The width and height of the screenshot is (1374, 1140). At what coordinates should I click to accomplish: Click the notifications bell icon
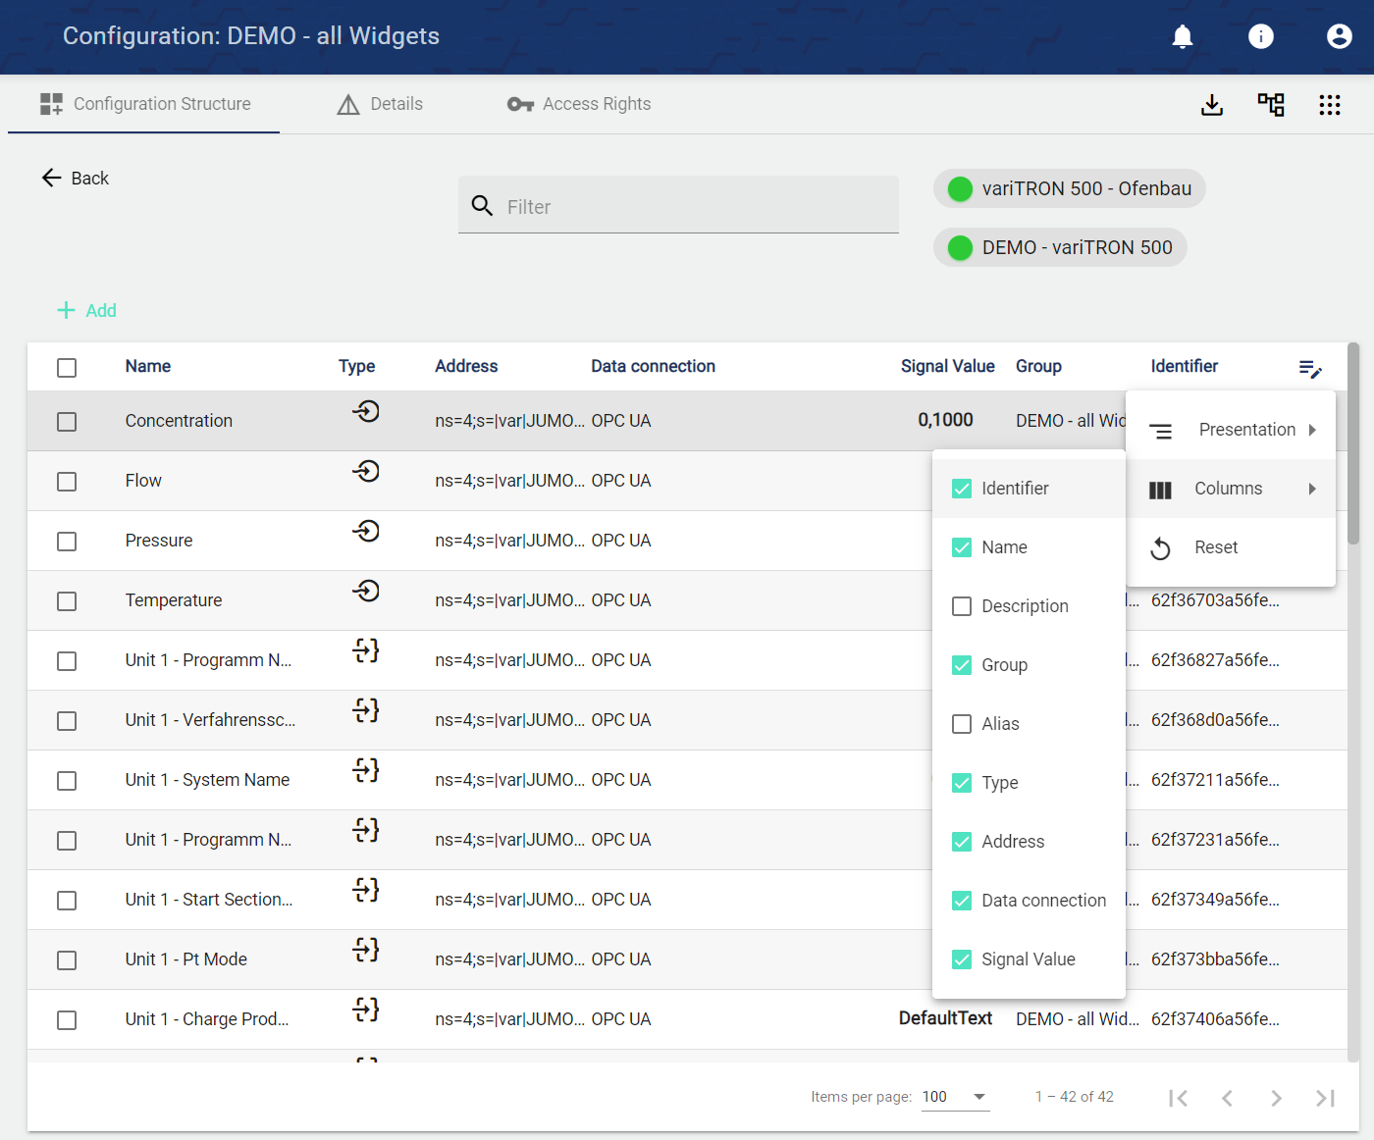tap(1183, 36)
